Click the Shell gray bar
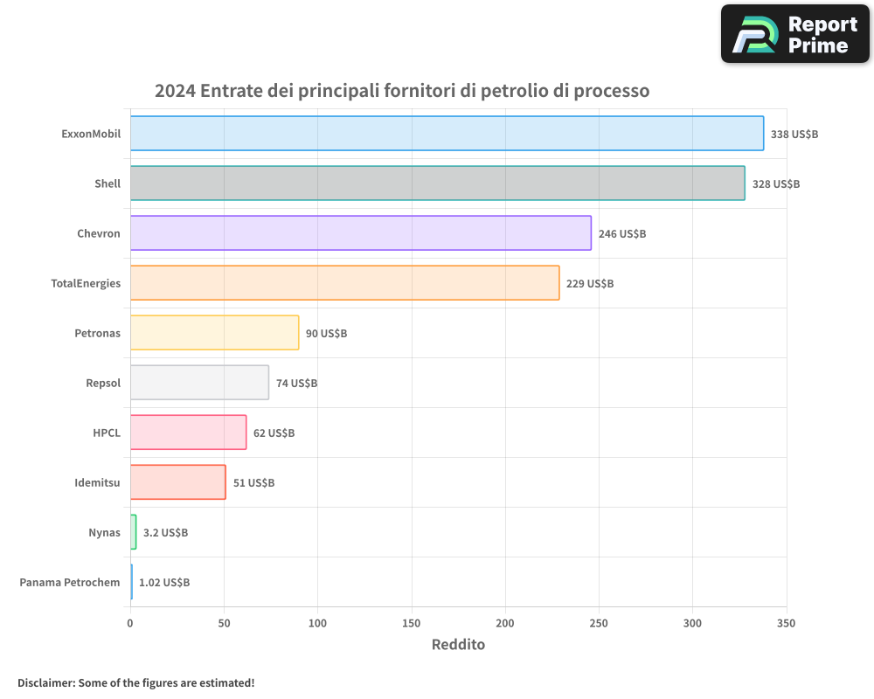 click(x=437, y=183)
